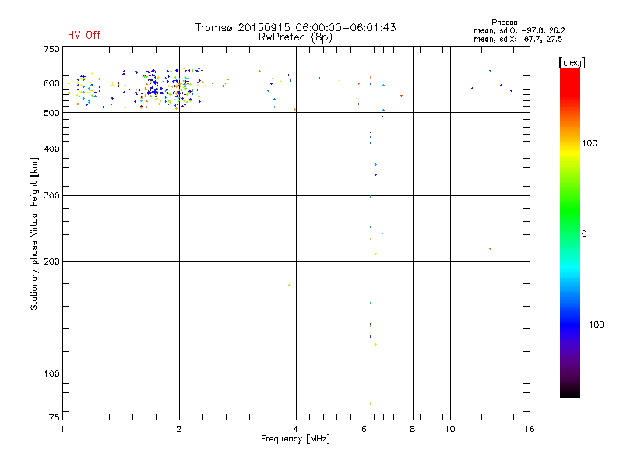Click the green data point near 4 MHz, 175 km
Image resolution: width=623 pixels, height=467 pixels.
tap(289, 285)
